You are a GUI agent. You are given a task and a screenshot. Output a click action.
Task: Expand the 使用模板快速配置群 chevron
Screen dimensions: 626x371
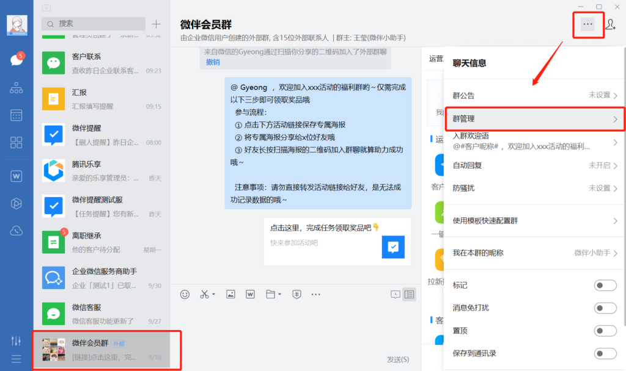(615, 221)
